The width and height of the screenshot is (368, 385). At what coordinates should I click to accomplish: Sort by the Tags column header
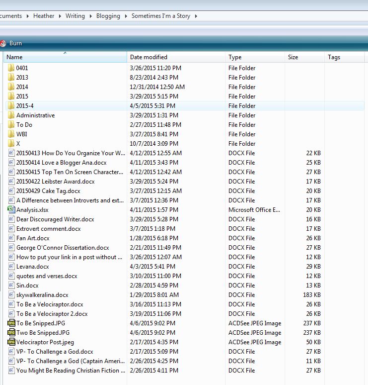coord(345,57)
